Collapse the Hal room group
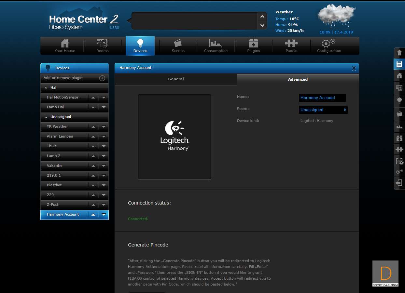Screen dimensions: 405x293 pos(46,88)
